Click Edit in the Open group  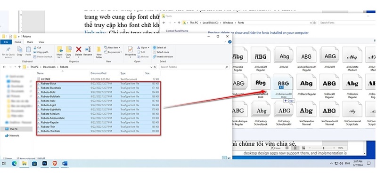142,52
